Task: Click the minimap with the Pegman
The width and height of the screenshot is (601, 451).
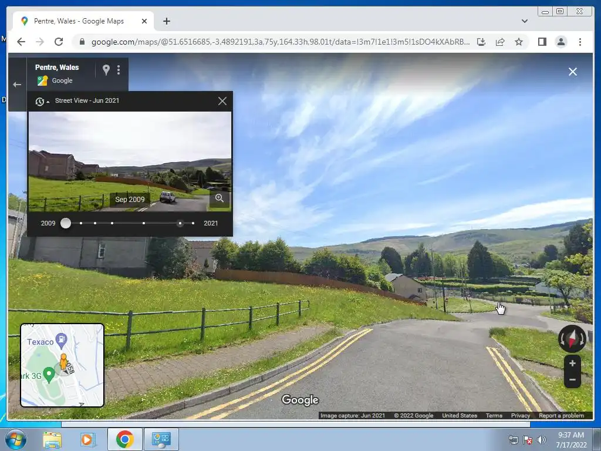Action: click(62, 365)
